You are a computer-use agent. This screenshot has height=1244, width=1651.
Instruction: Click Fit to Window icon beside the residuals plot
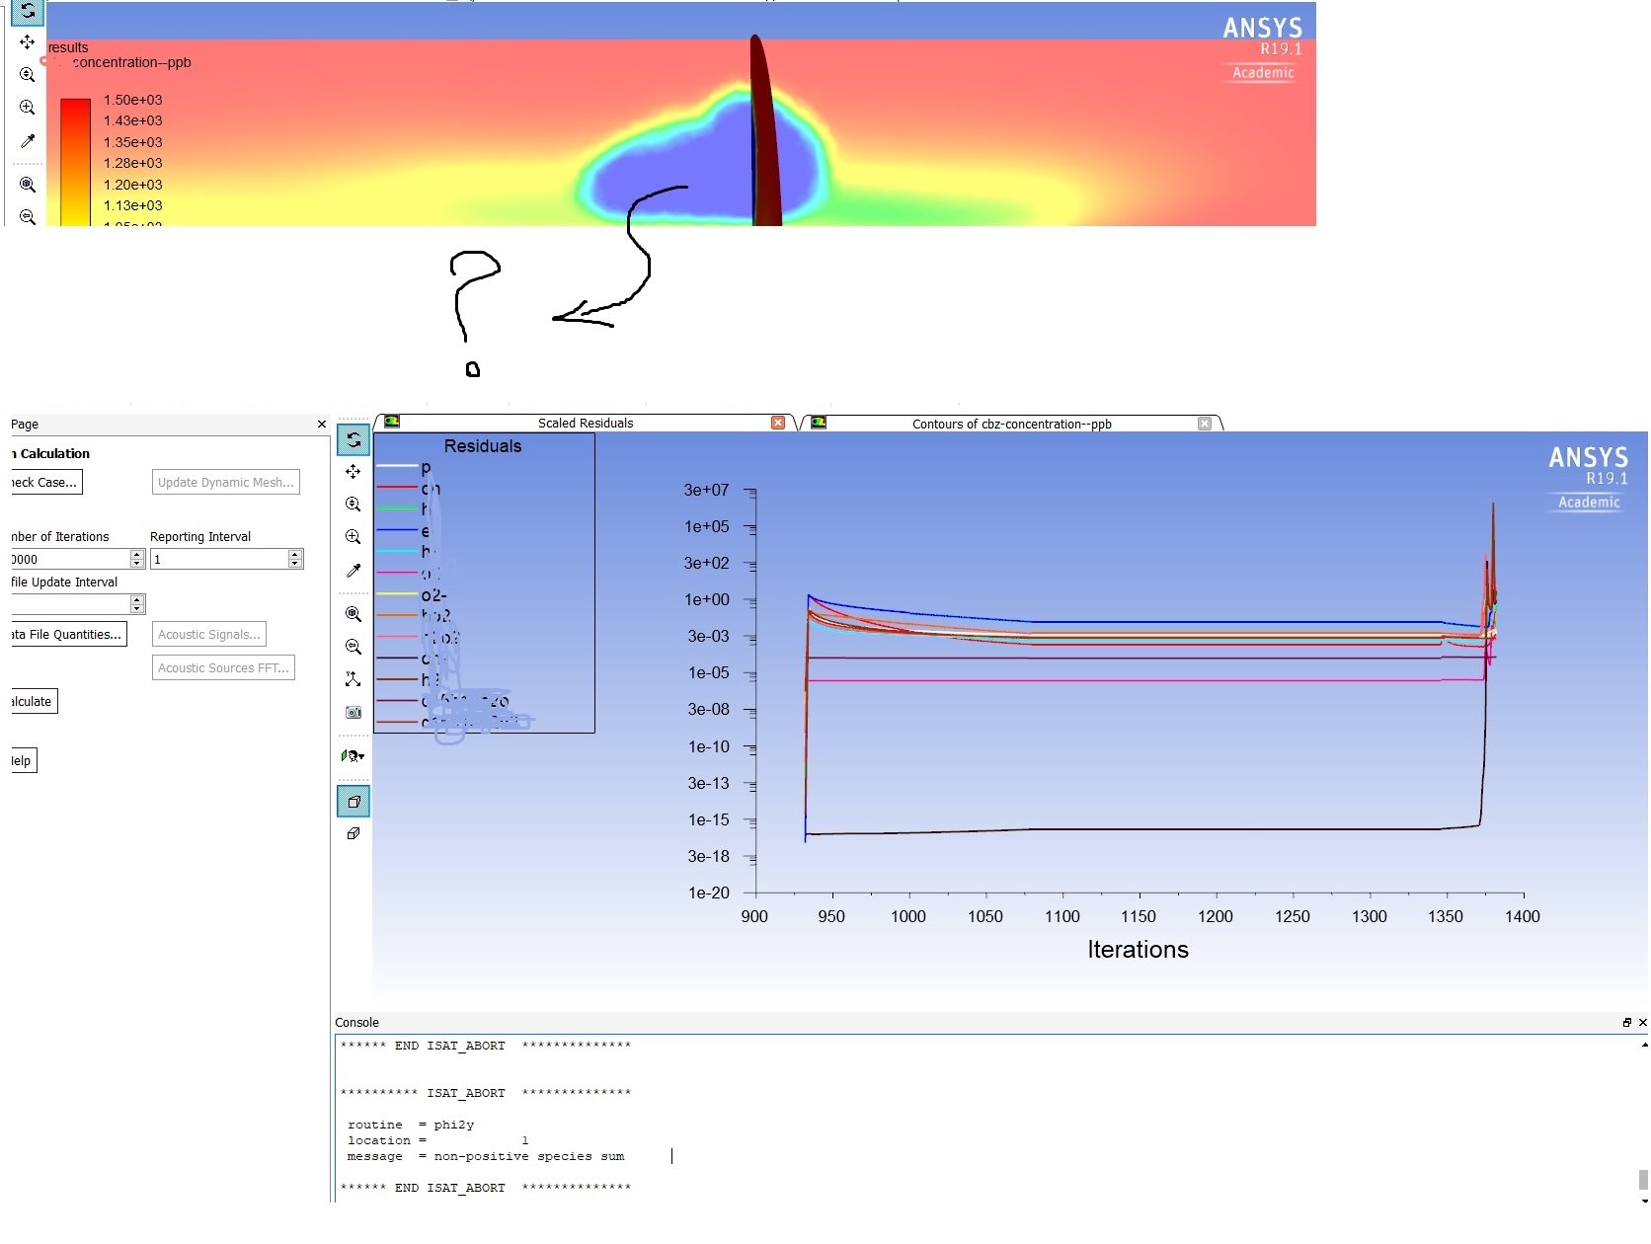[354, 614]
